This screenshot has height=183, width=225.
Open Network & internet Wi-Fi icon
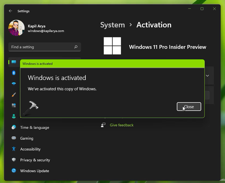[x=14, y=84]
